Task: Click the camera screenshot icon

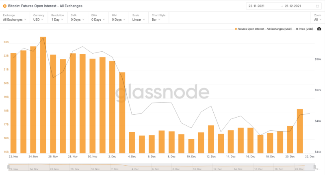Action: click(319, 29)
